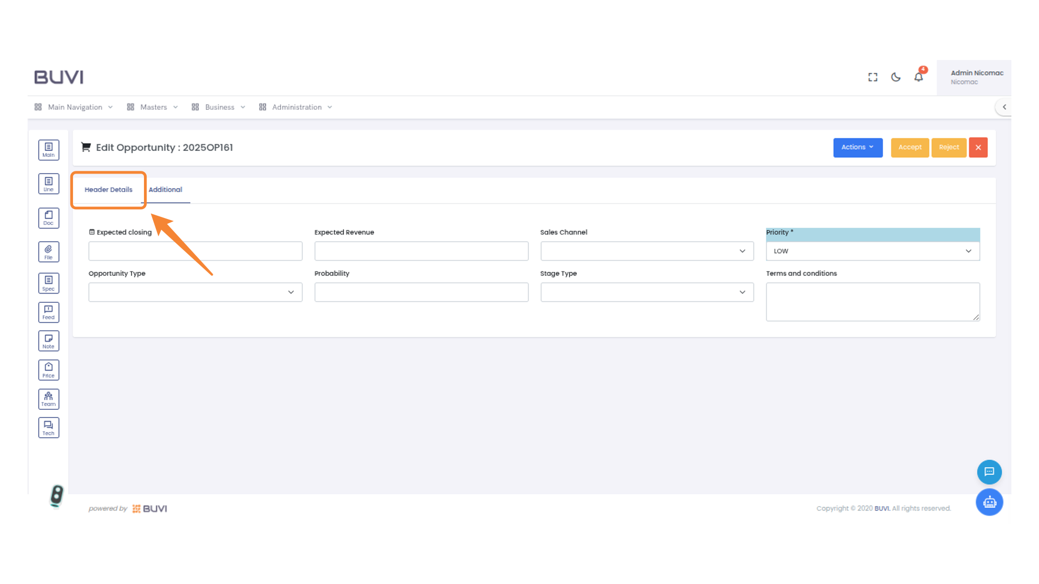
Task: Open the Business menu in the navigation bar
Action: point(219,107)
